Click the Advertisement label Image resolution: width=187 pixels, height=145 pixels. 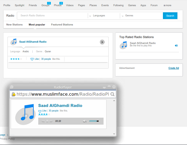coord(127,68)
